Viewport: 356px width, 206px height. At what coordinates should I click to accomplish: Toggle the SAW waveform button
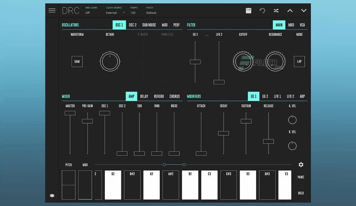77,61
